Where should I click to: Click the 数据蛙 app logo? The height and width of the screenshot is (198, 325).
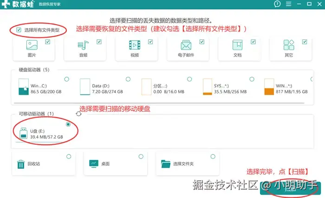coord(18,4)
